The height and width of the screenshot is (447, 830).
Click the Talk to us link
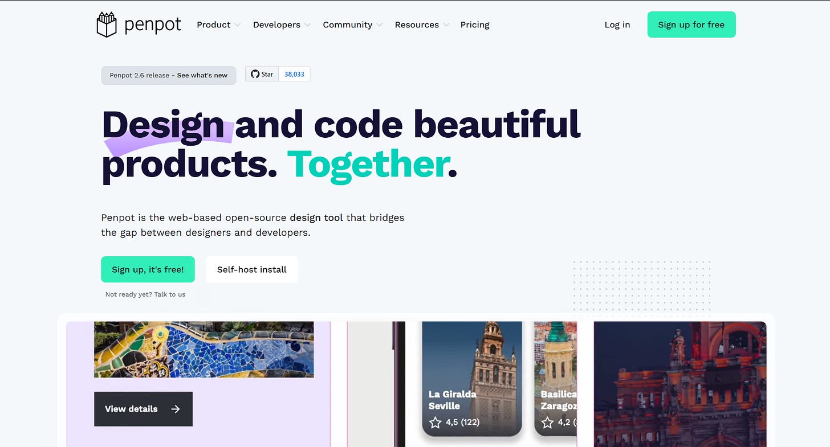tap(170, 294)
